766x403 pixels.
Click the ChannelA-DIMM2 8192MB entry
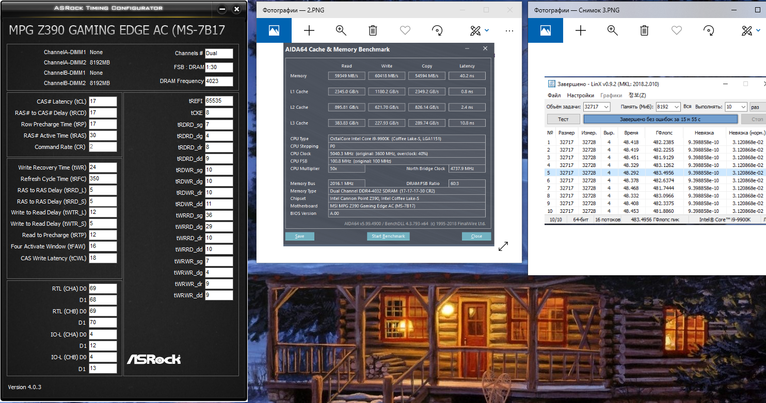[77, 62]
